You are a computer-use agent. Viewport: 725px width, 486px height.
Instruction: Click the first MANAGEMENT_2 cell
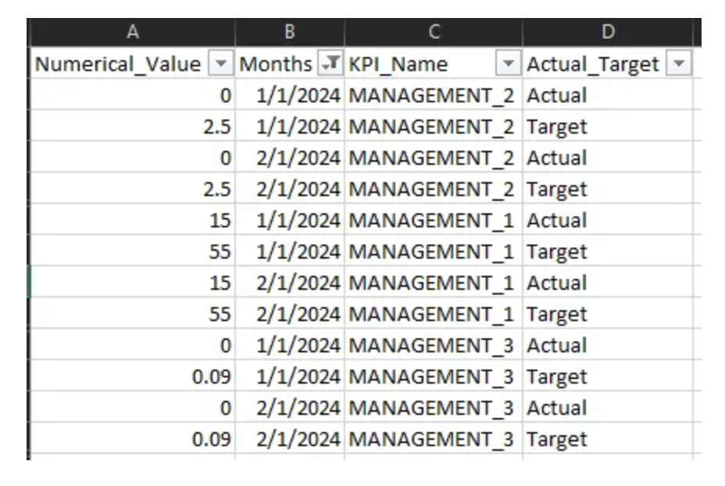click(431, 95)
